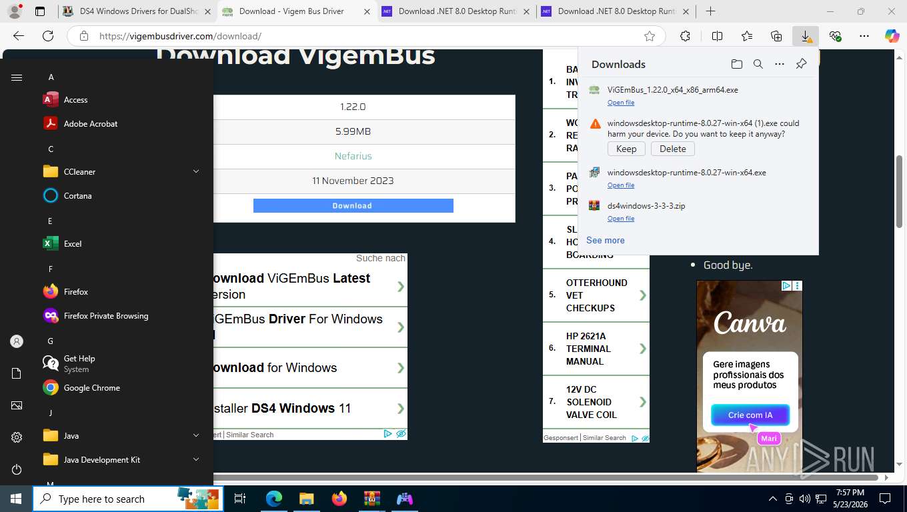Expand the CCleaner folder
907x512 pixels.
click(x=196, y=171)
